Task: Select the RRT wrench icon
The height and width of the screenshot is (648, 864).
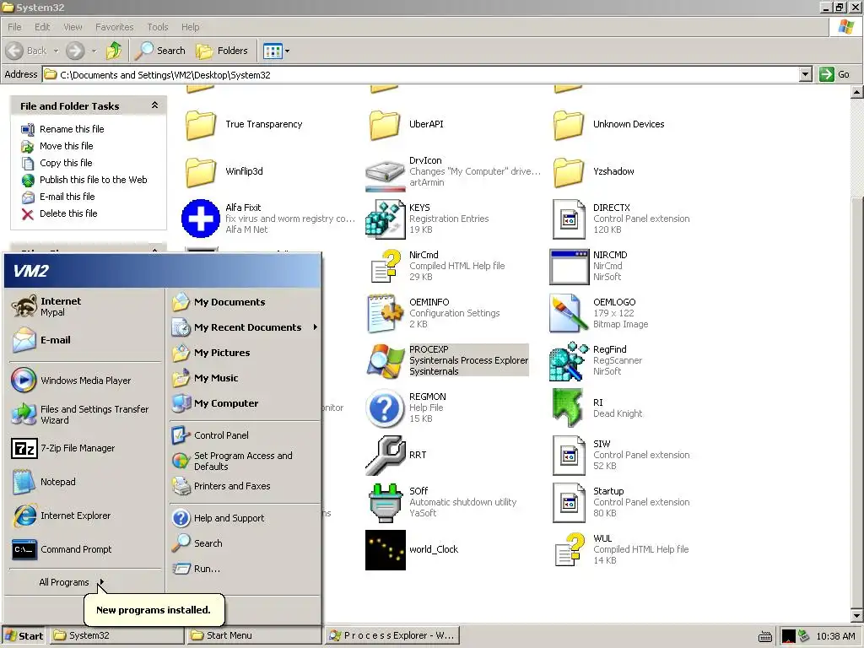Action: [385, 455]
